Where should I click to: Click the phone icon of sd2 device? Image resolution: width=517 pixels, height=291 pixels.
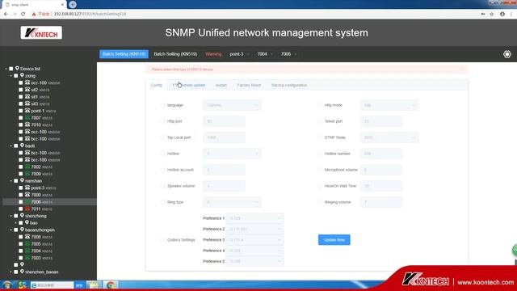point(27,90)
